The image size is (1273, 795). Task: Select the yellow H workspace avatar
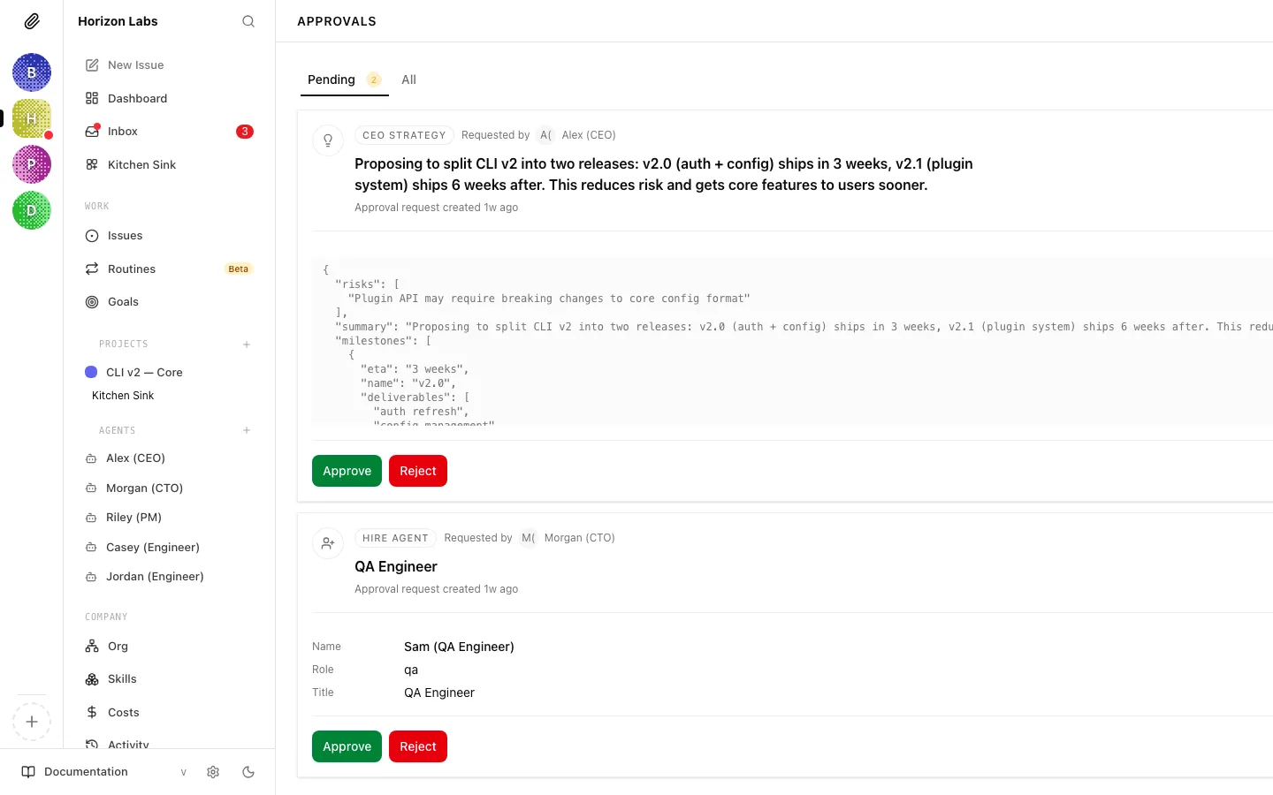[32, 118]
